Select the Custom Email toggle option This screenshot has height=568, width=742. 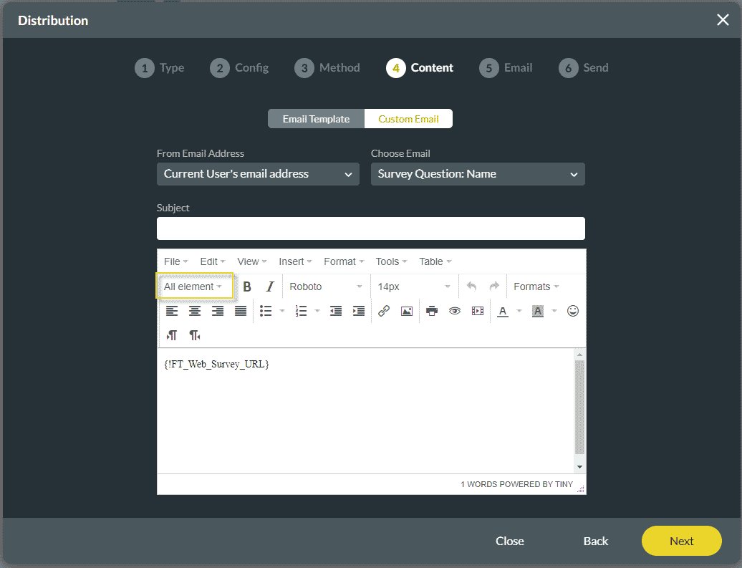(408, 119)
